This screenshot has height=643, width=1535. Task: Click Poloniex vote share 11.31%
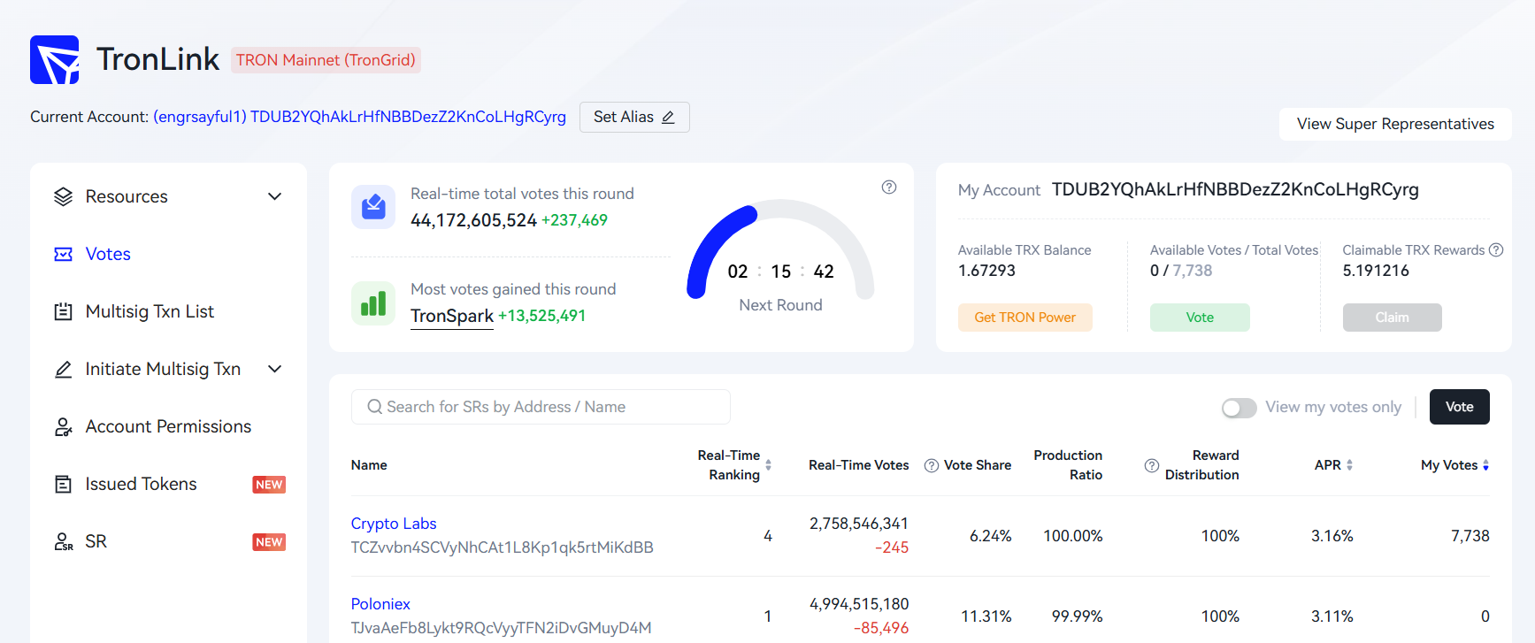click(x=986, y=616)
